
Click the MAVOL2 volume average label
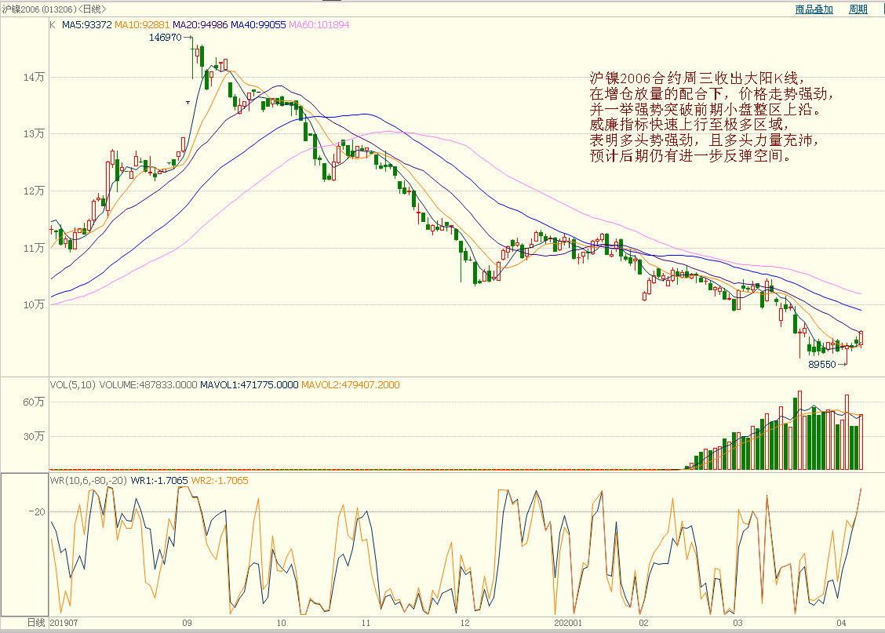[351, 384]
